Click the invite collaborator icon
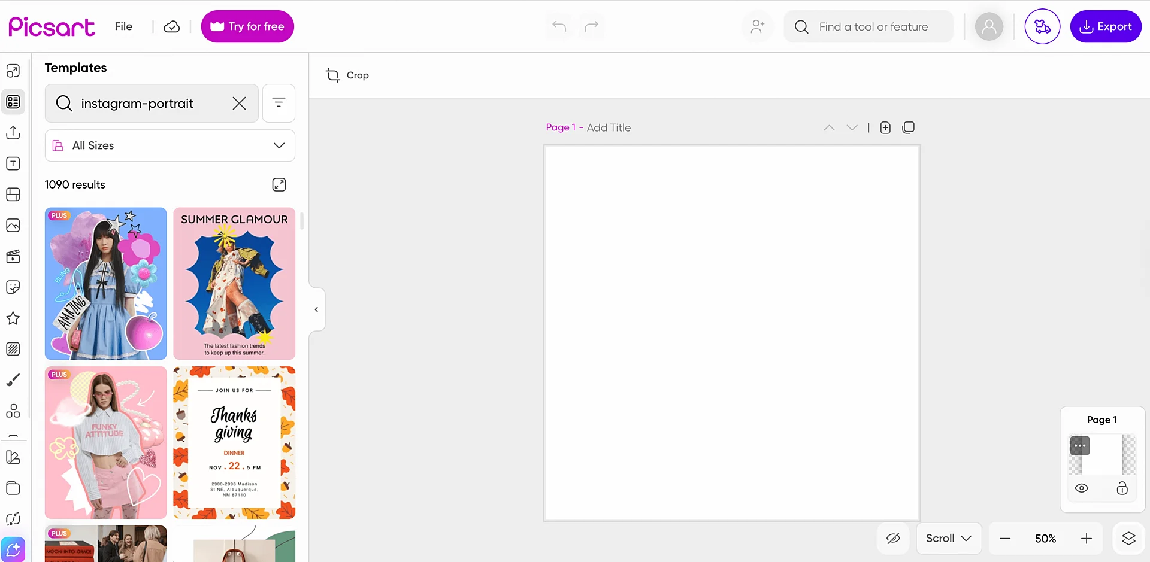 (x=758, y=26)
